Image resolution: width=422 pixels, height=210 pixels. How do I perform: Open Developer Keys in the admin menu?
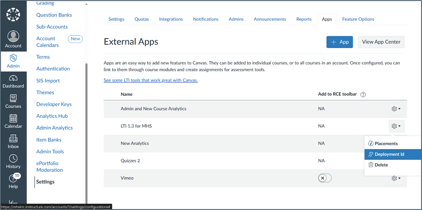tap(54, 104)
